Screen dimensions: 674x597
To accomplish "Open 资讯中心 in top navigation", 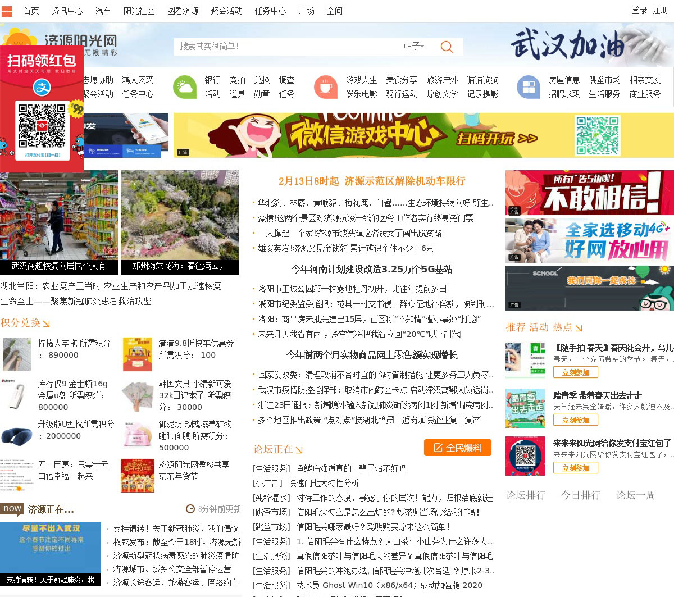I will (x=67, y=11).
